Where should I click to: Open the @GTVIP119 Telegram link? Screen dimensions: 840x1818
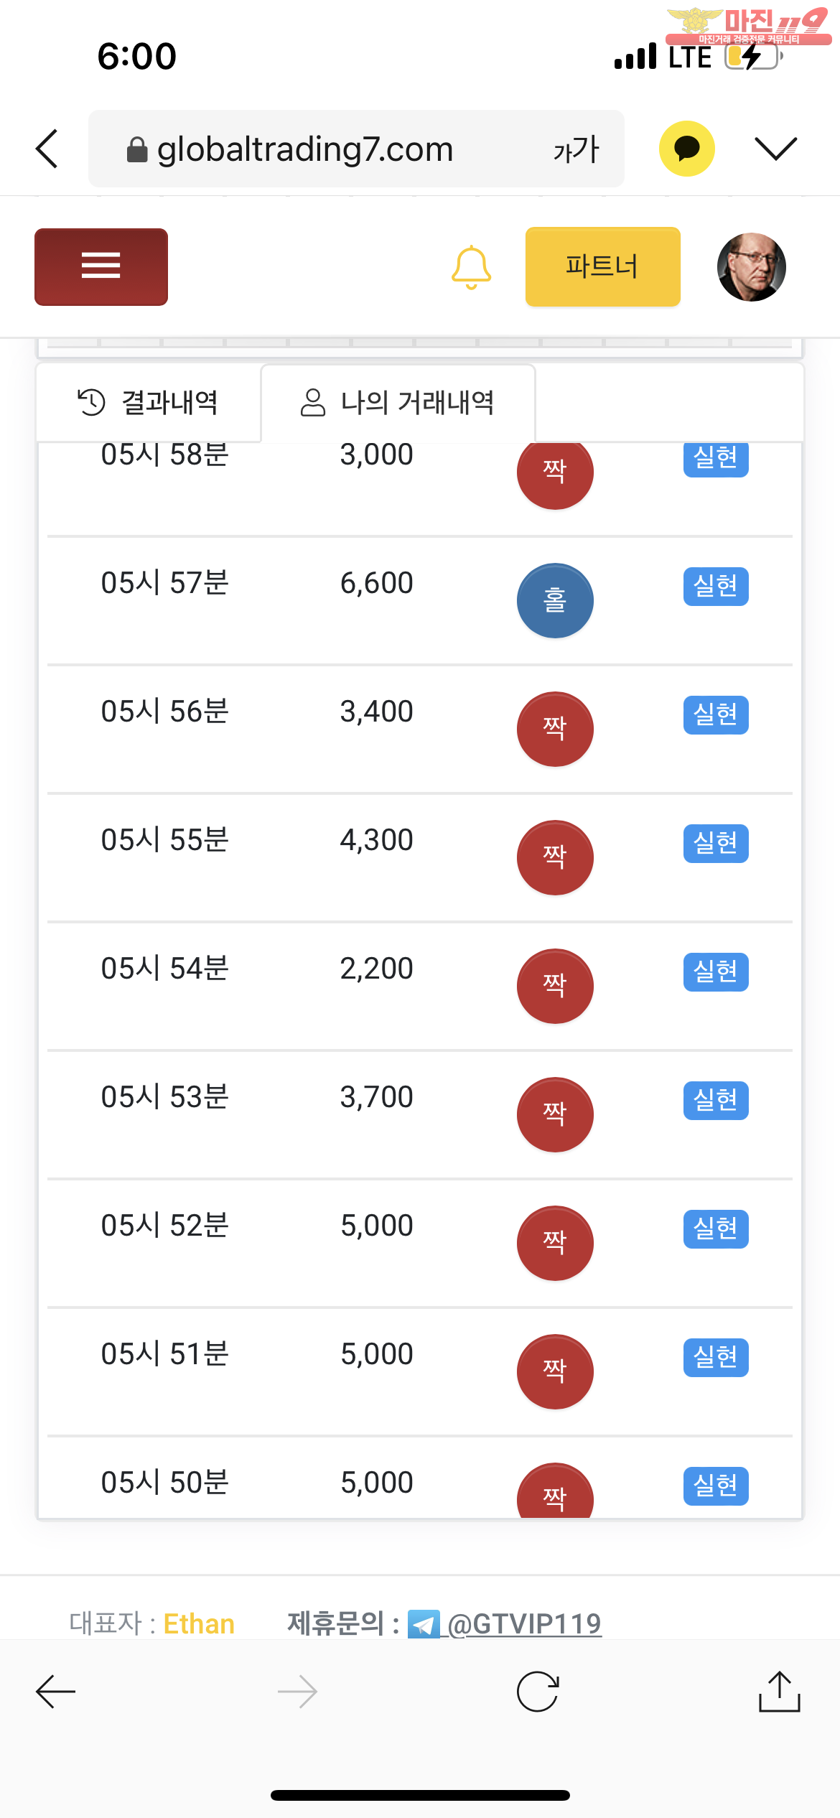click(524, 1623)
